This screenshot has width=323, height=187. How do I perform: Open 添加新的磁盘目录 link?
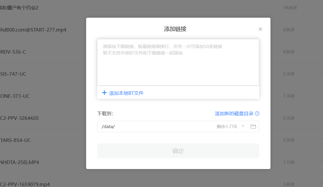click(234, 114)
